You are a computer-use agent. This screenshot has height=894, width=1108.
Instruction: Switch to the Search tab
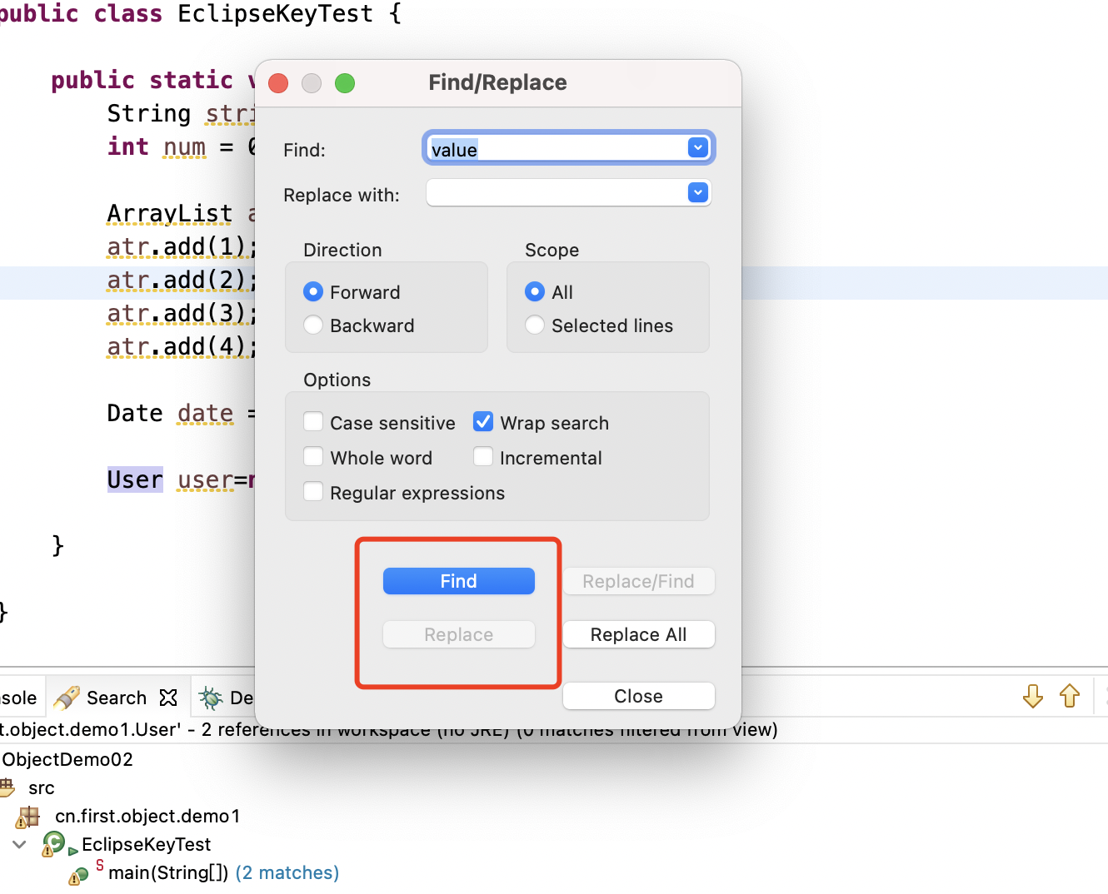click(116, 698)
